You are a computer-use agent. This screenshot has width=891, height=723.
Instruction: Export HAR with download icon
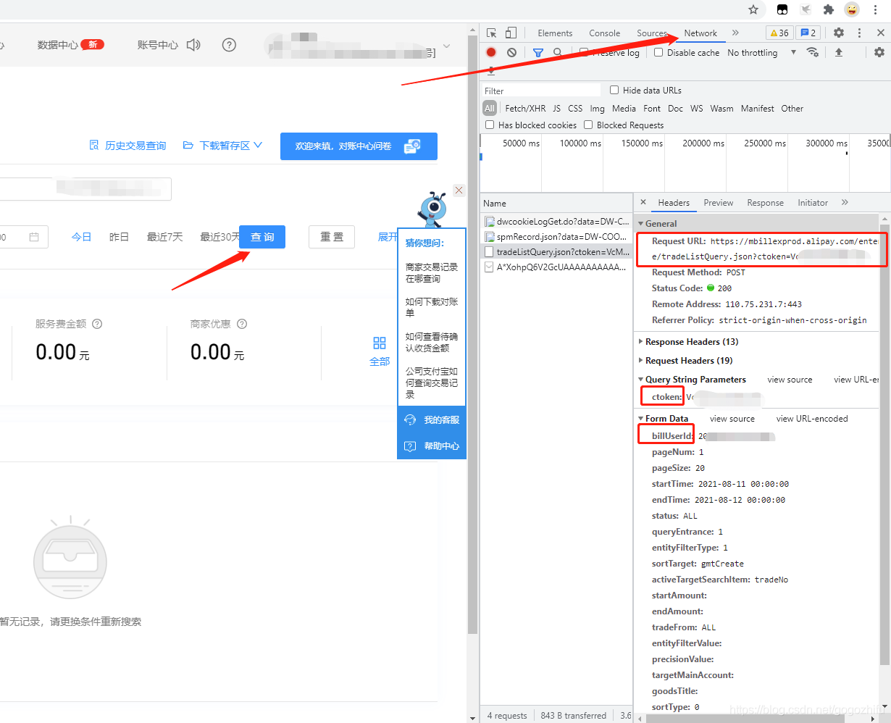[491, 70]
